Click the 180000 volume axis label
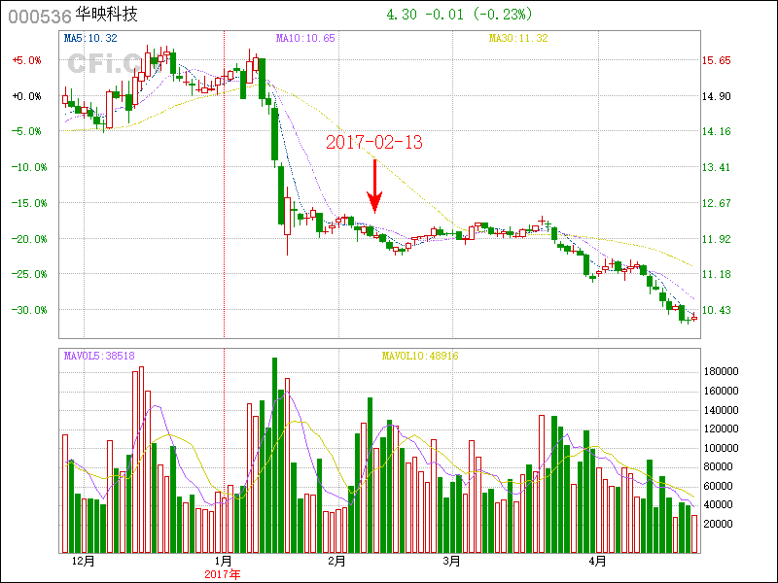 coord(722,371)
